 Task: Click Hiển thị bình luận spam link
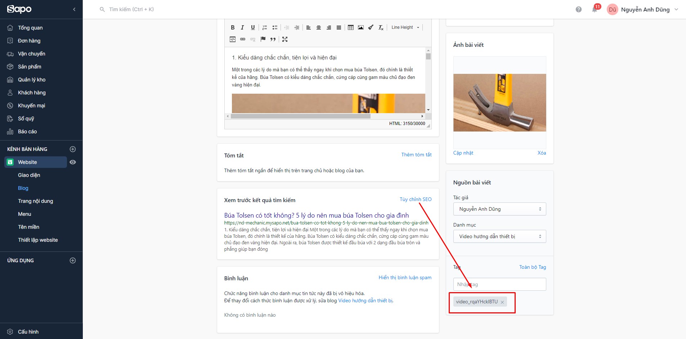[405, 277]
